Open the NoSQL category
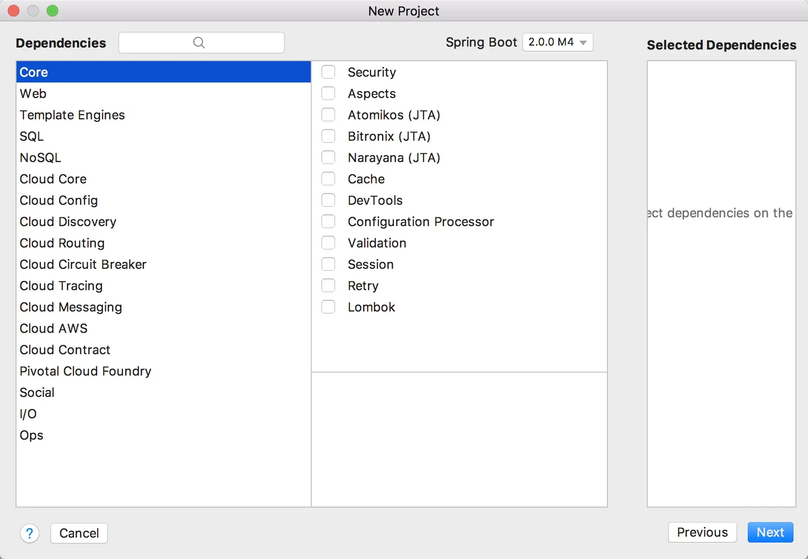The height and width of the screenshot is (559, 808). [x=163, y=158]
